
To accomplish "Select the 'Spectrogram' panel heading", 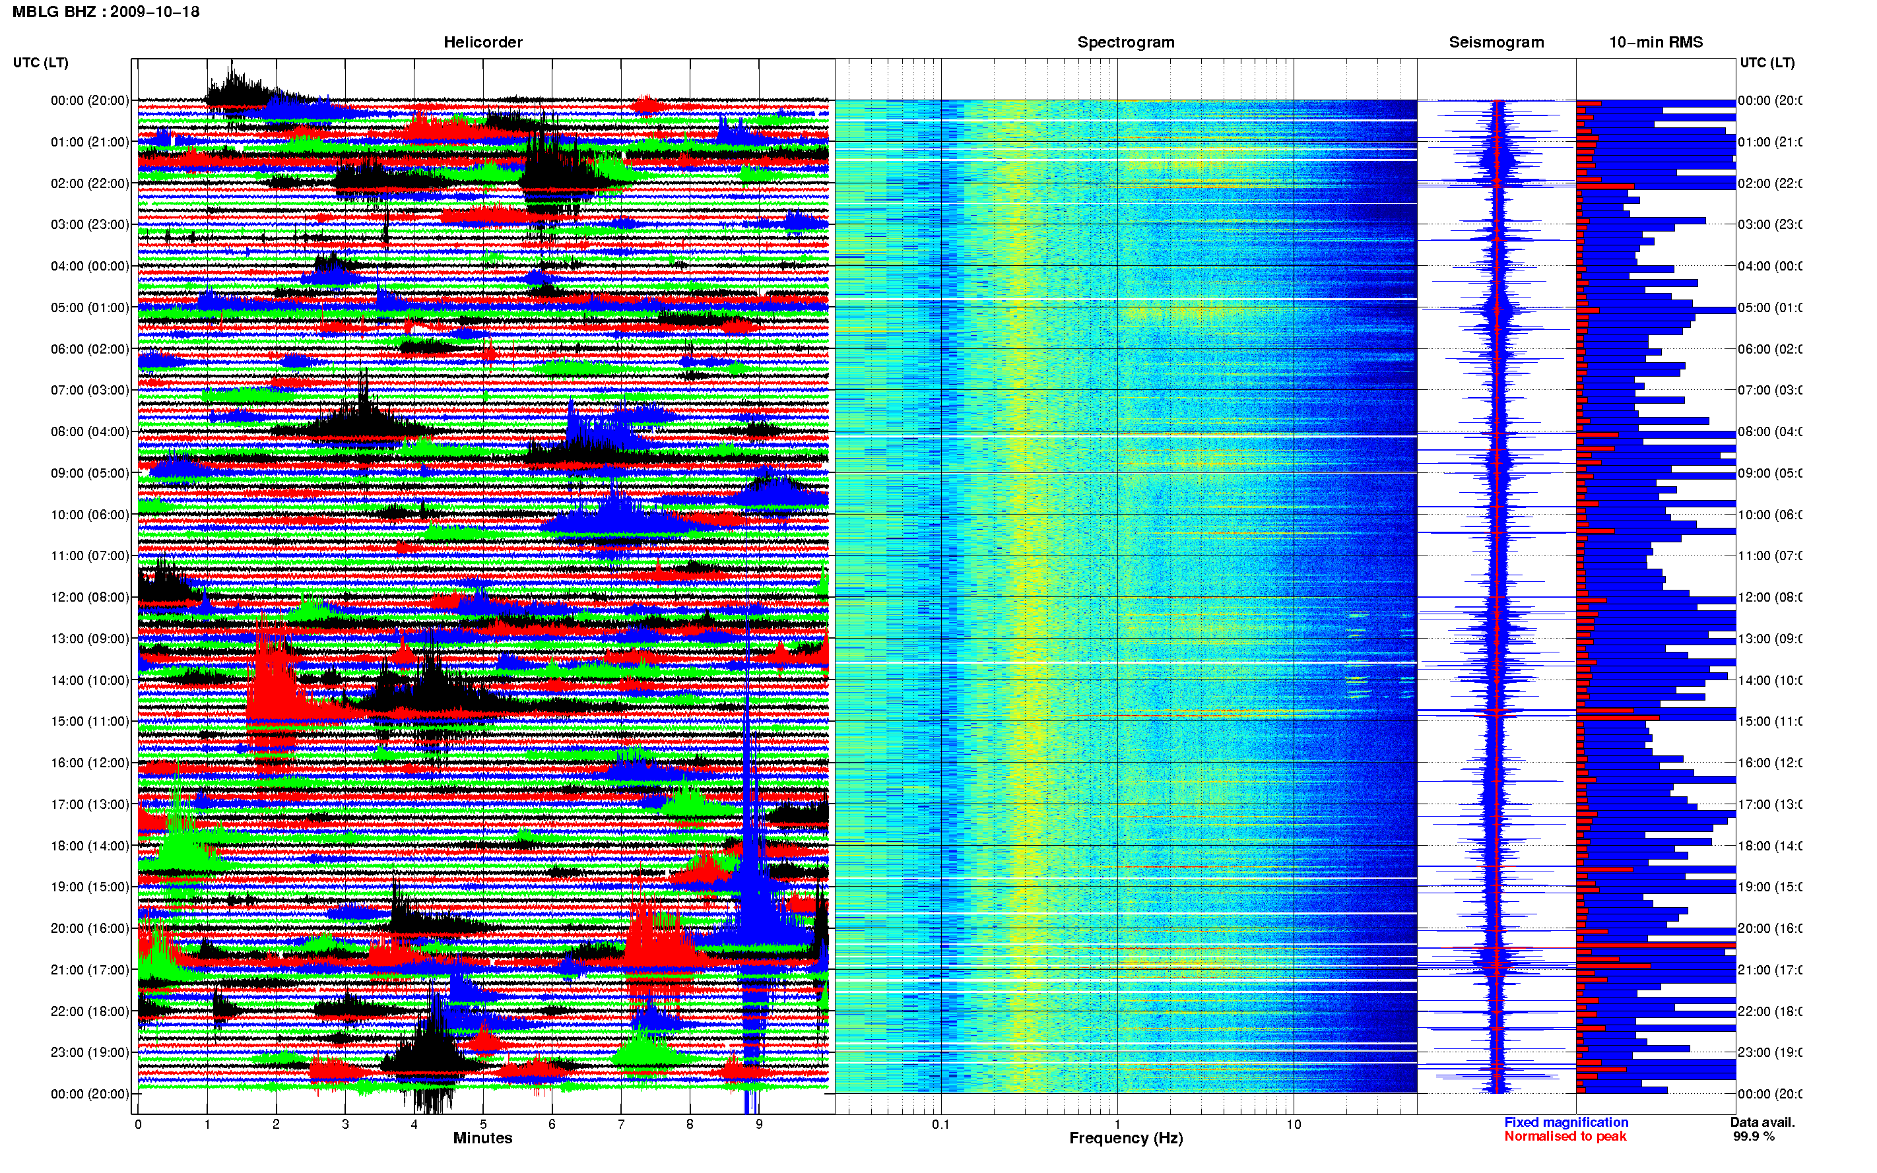I will pyautogui.click(x=1126, y=42).
